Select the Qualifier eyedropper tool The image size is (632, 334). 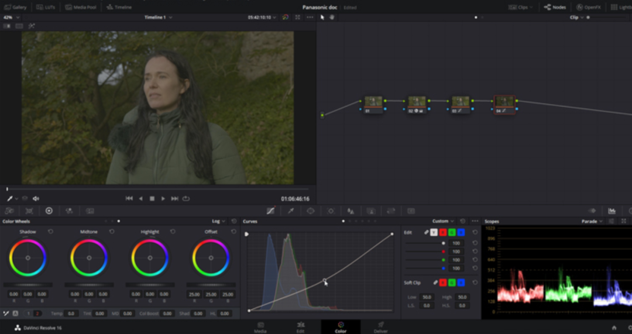pos(290,211)
